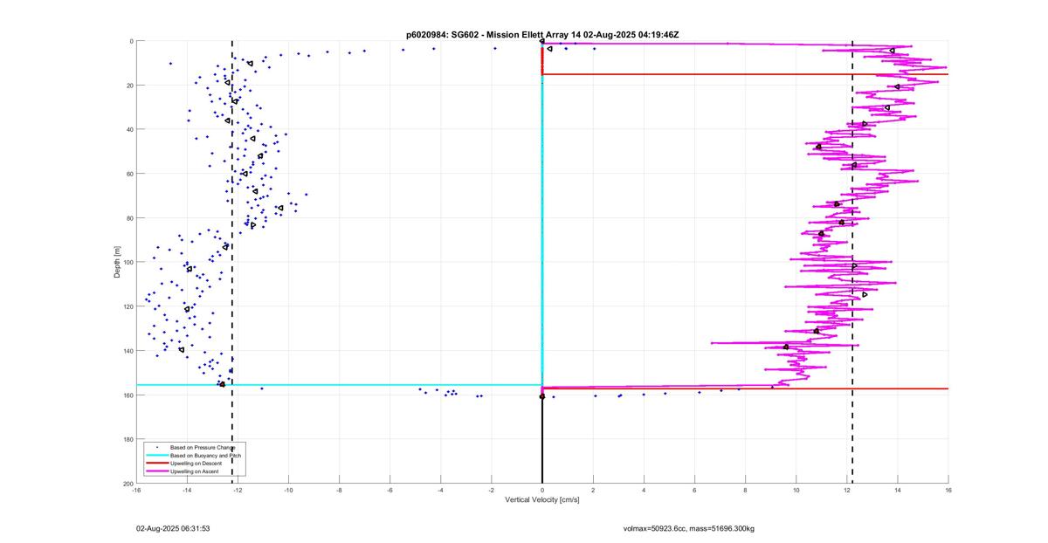Click the x-axis tick label '12'

tap(846, 490)
